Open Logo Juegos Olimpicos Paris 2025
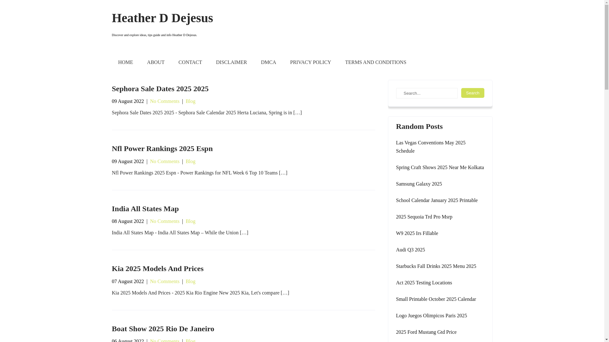The width and height of the screenshot is (609, 342). point(431,316)
